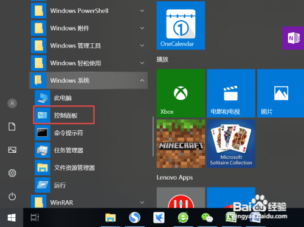Open the 照片 tile
304x227 pixels.
[x=281, y=93]
